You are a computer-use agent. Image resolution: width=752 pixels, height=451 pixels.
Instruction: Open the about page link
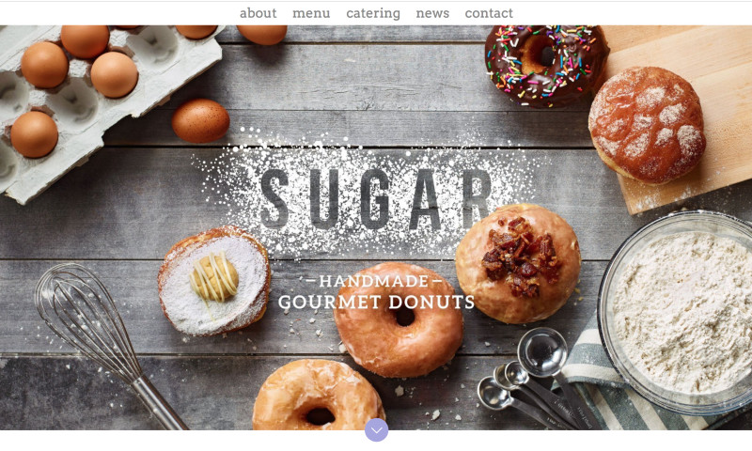tap(258, 13)
